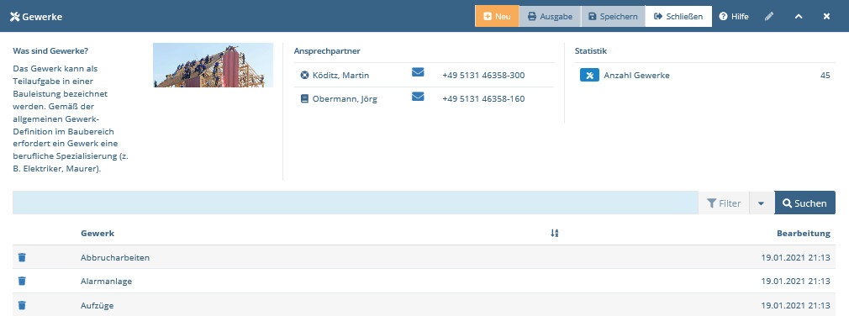Sort by the Bearbeitung column header
849x316 pixels.
coord(803,233)
